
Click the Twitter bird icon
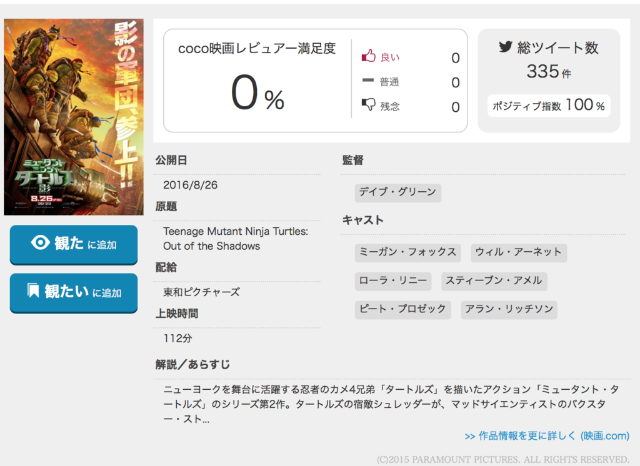[x=505, y=47]
